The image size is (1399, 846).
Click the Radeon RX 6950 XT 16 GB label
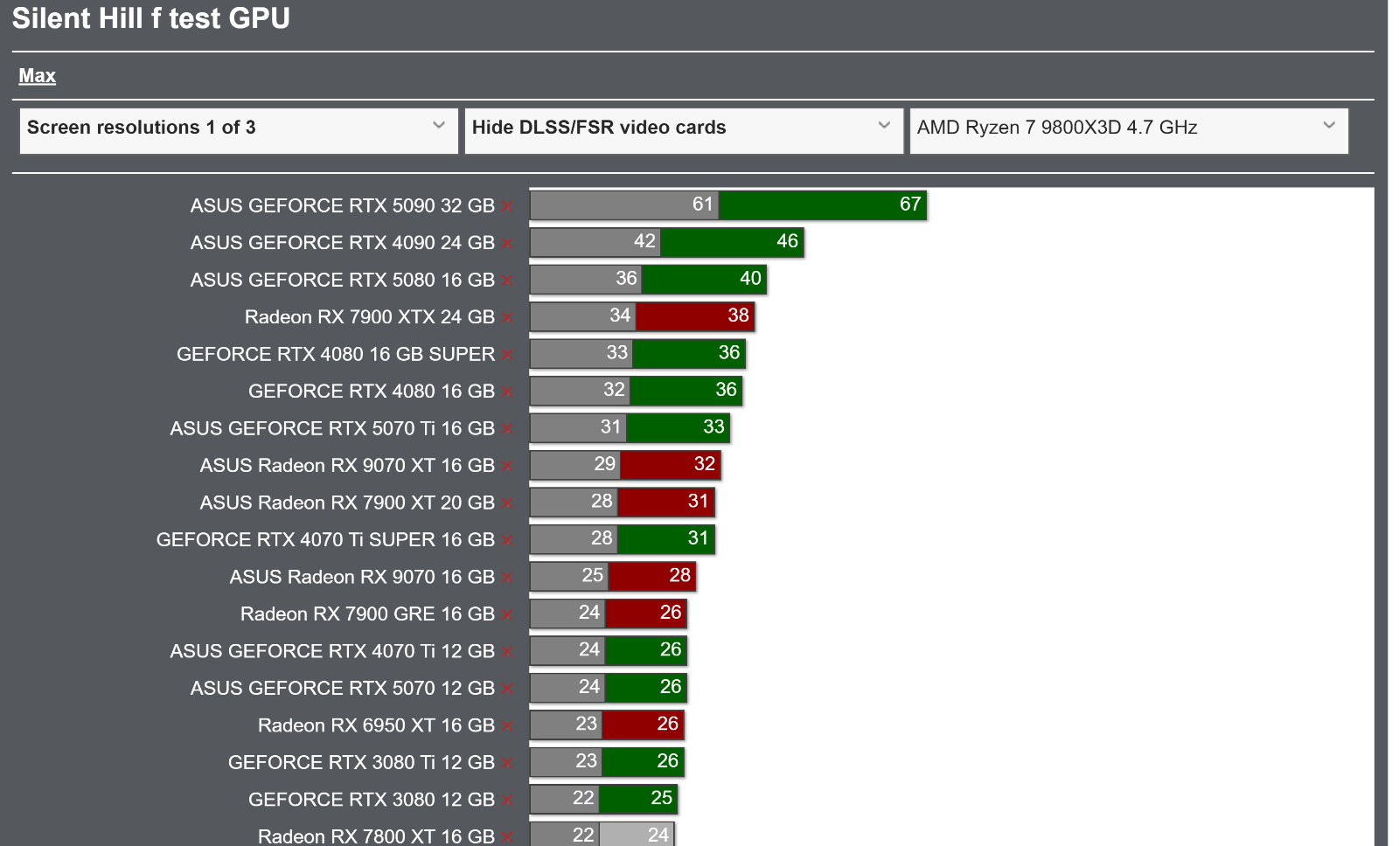point(376,726)
